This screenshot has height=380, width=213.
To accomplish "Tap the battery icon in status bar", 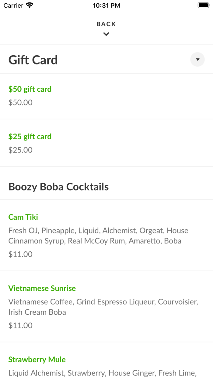I will pos(204,5).
